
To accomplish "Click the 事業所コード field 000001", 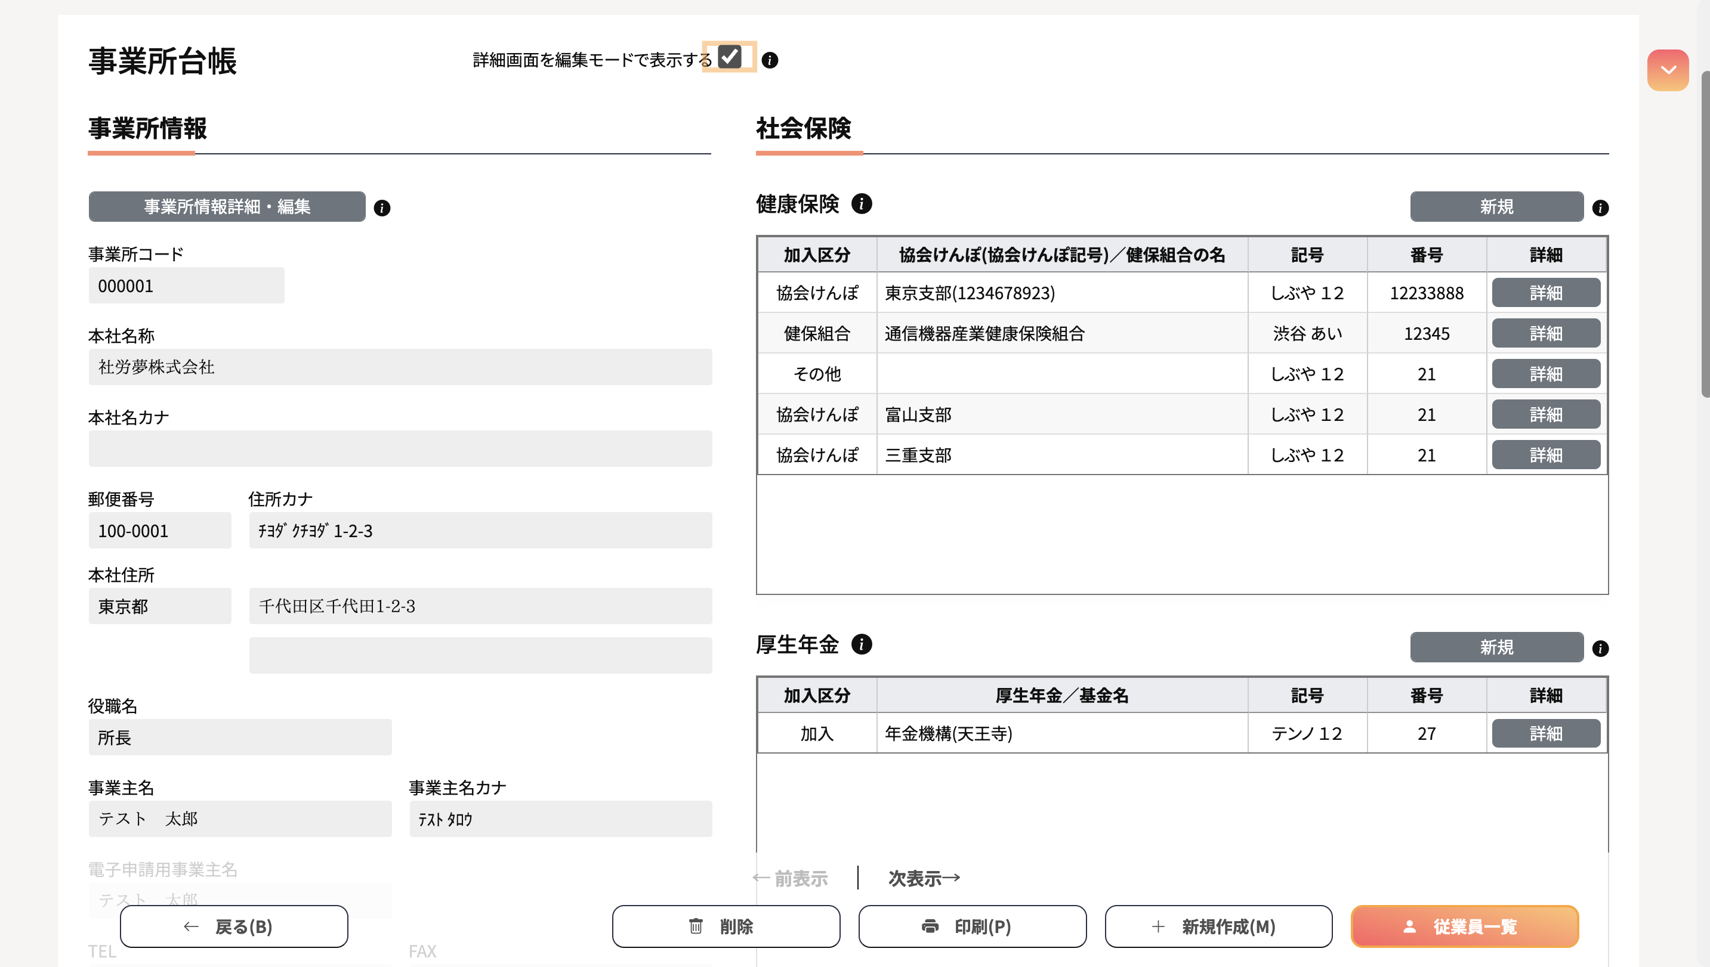I will pos(186,286).
